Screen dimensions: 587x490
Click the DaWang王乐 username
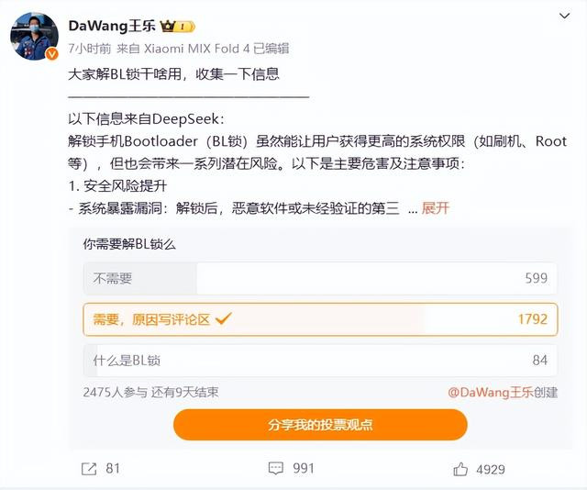(x=112, y=26)
